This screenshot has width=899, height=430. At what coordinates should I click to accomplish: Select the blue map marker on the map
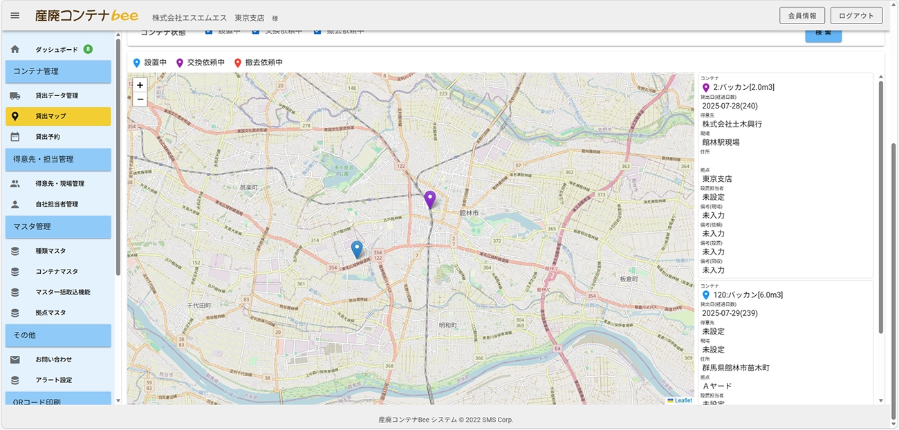point(357,249)
